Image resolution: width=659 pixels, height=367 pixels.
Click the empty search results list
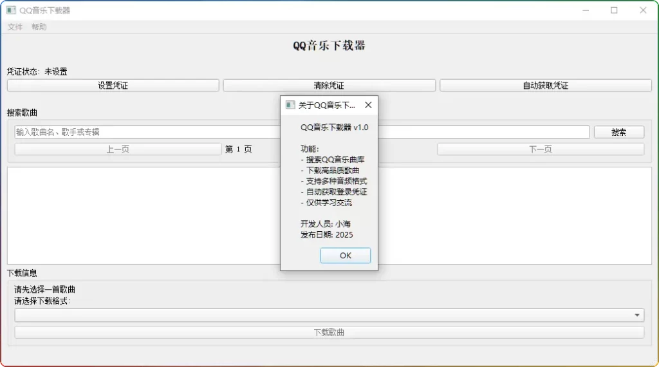(329, 216)
